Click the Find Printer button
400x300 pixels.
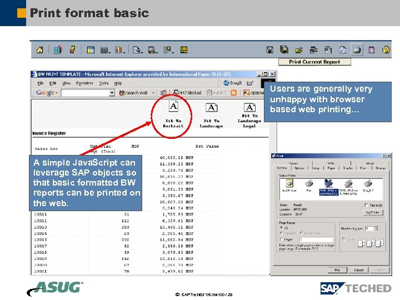click(373, 212)
